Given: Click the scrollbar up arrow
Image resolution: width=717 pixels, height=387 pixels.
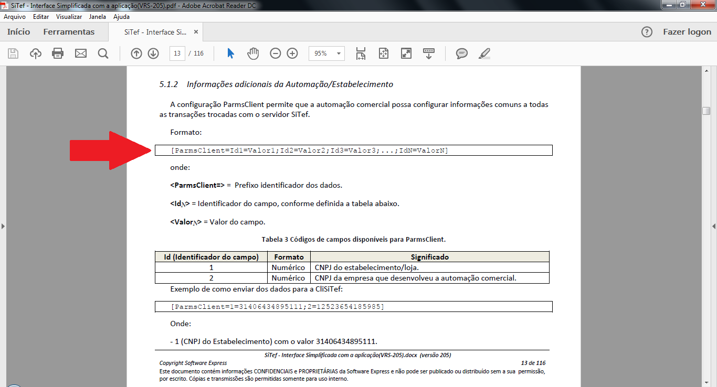Looking at the screenshot, I should [x=707, y=71].
